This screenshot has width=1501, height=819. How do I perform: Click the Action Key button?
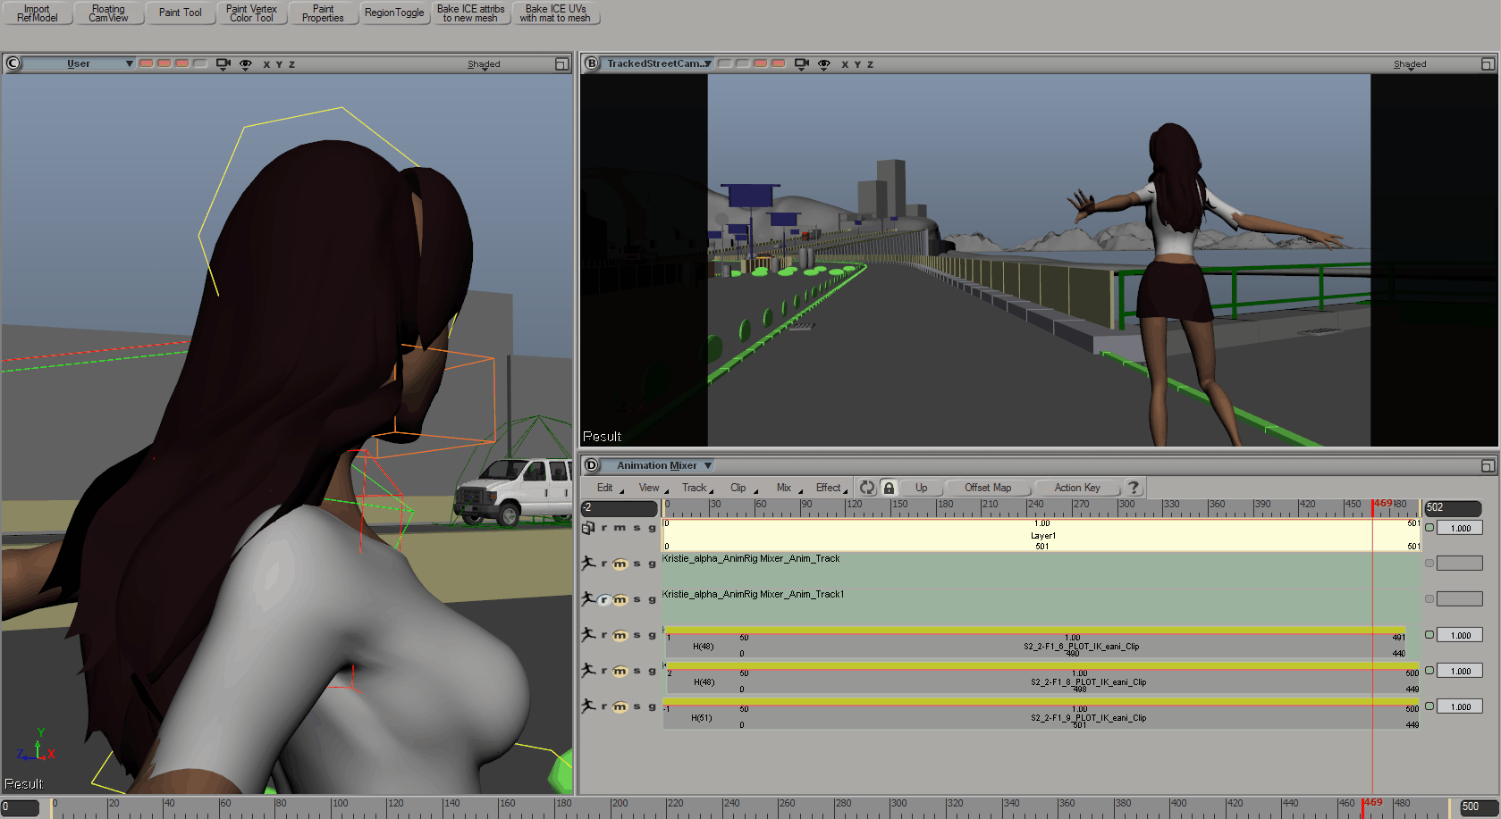click(1077, 488)
